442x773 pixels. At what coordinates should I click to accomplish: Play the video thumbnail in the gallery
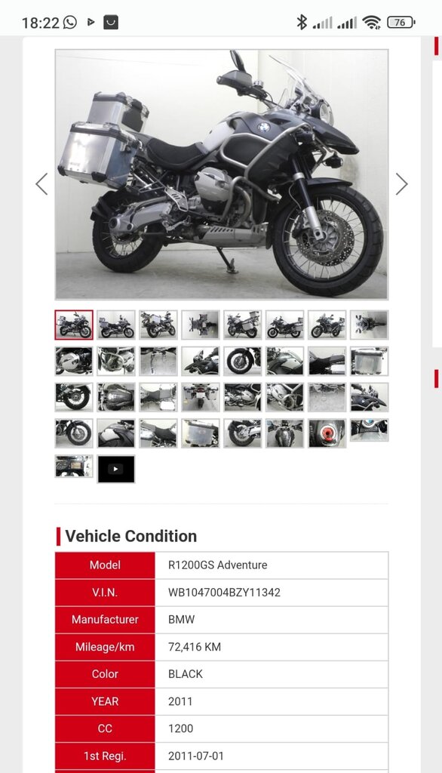[116, 469]
